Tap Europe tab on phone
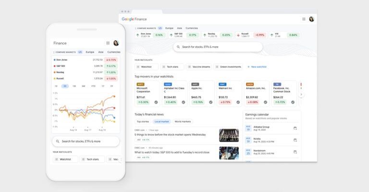Screen dimensions: 369x192 (x=90, y=52)
